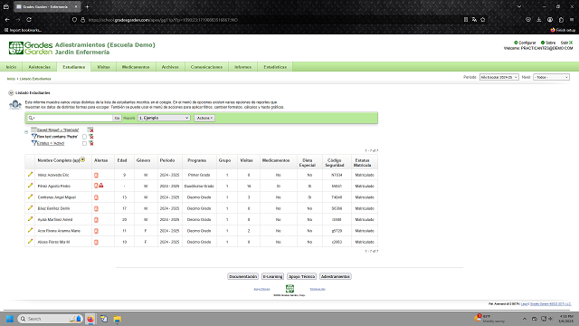The width and height of the screenshot is (579, 326).
Task: Open Ayala Martínez Amed edit pencil
Action: pyautogui.click(x=30, y=219)
